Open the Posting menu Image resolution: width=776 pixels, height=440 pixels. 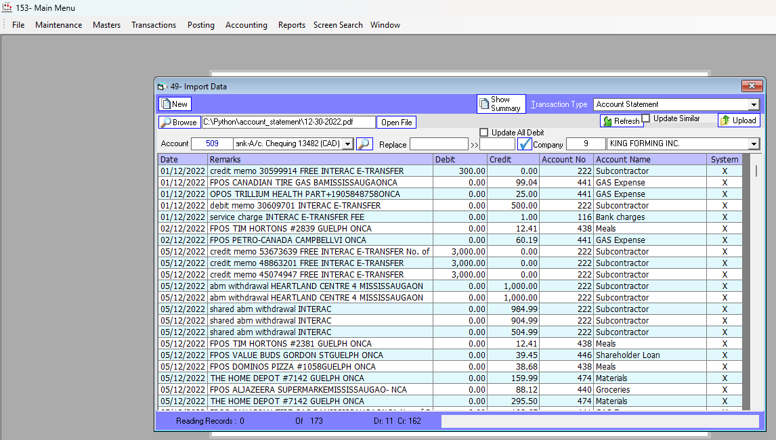click(x=201, y=25)
